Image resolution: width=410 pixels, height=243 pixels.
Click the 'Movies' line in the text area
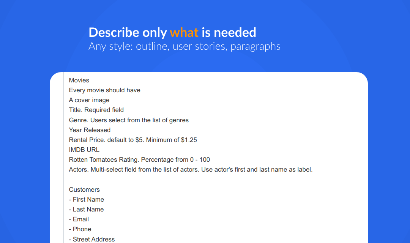79,80
